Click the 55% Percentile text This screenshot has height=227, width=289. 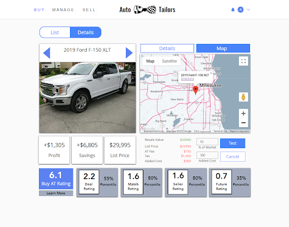click(108, 181)
